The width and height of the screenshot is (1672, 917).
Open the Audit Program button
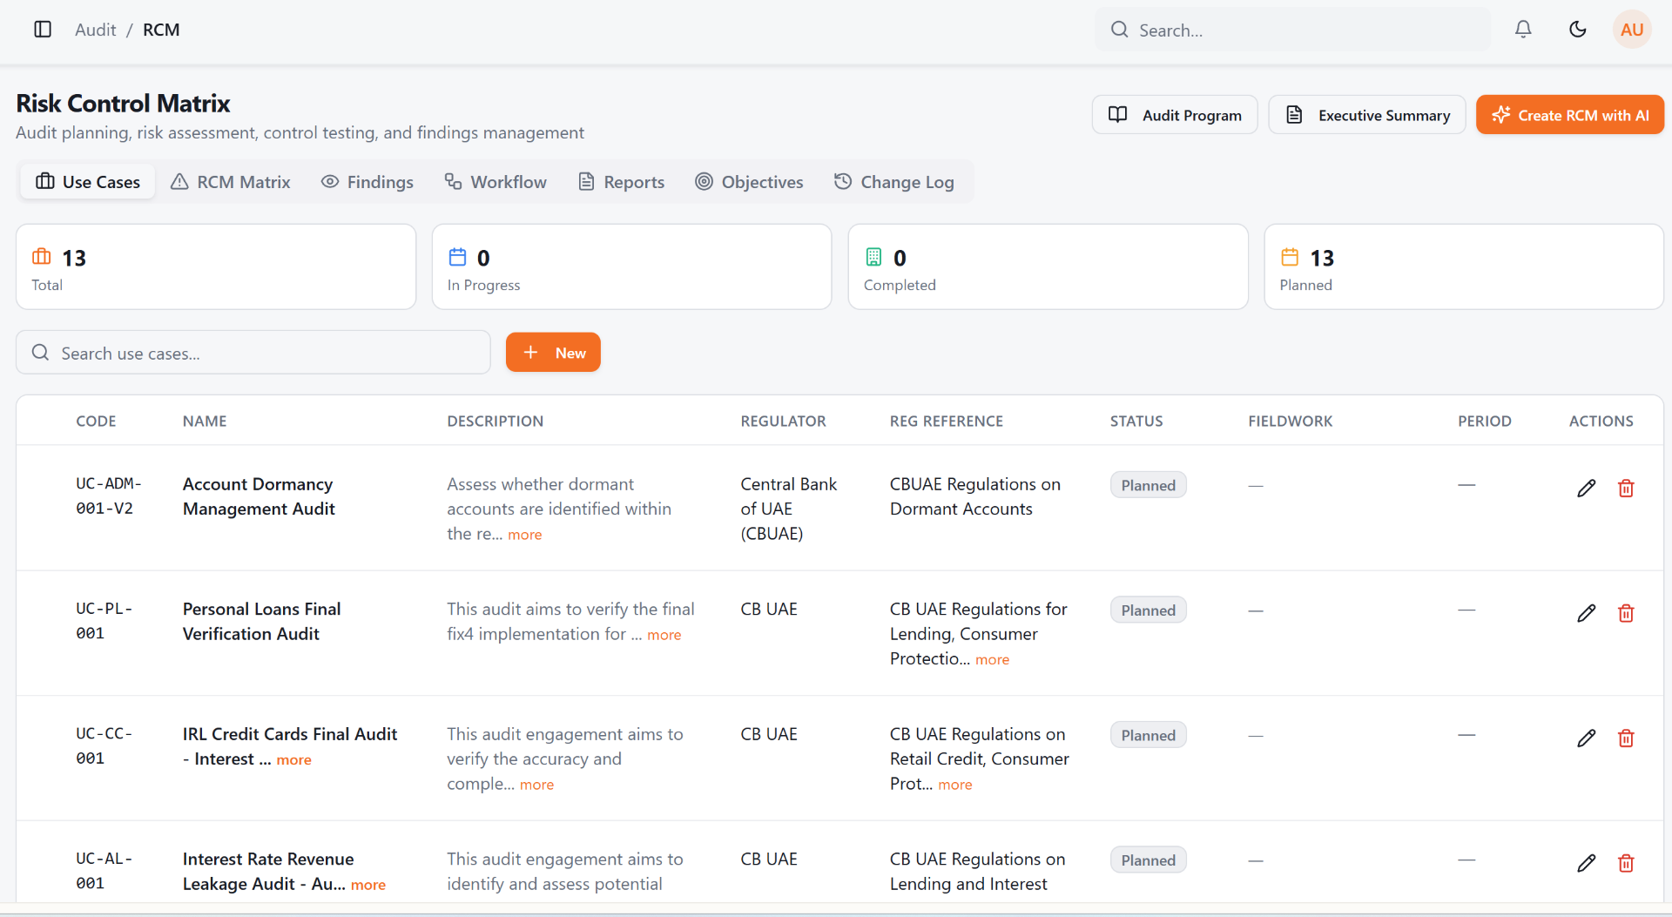coord(1175,115)
